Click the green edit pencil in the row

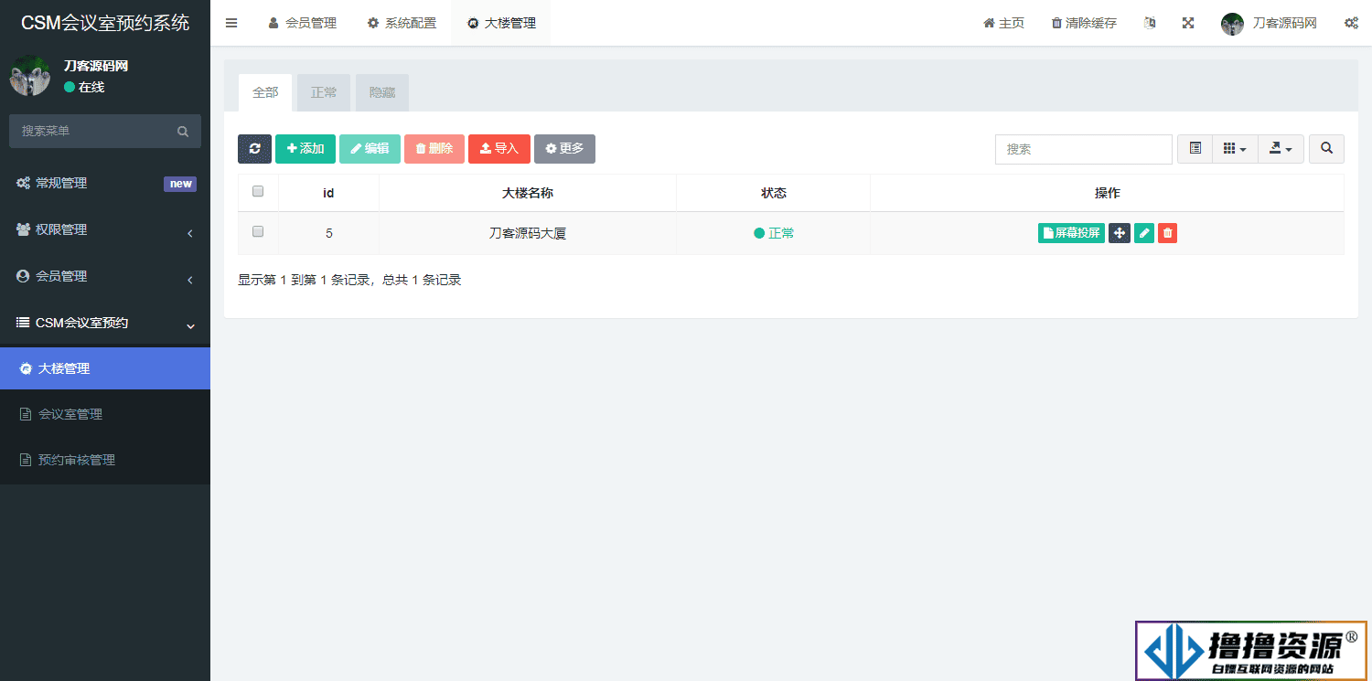[1144, 233]
